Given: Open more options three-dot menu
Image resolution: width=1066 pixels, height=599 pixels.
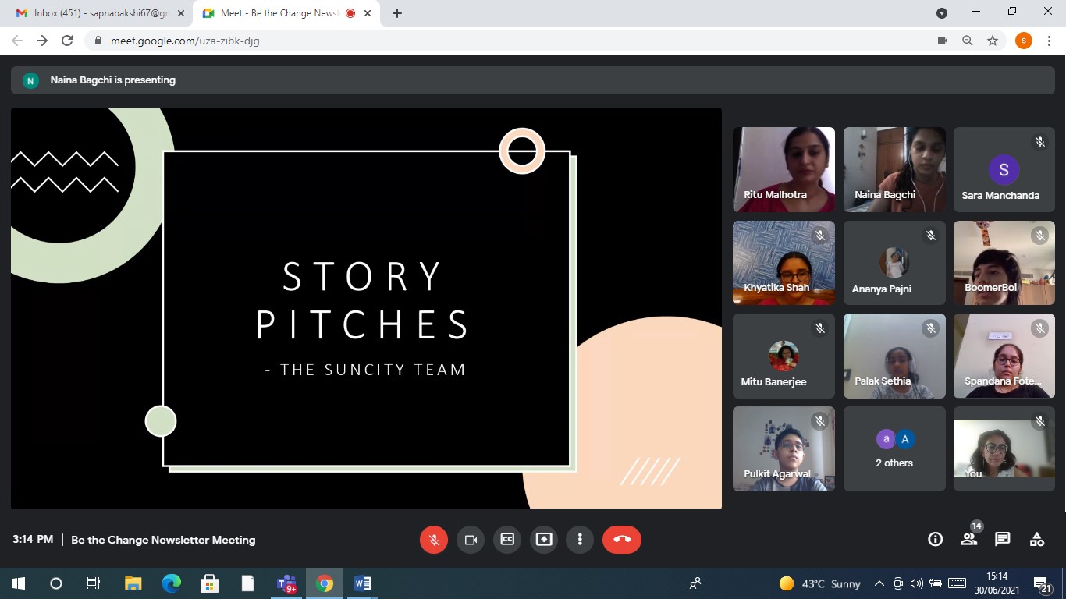Looking at the screenshot, I should point(580,540).
